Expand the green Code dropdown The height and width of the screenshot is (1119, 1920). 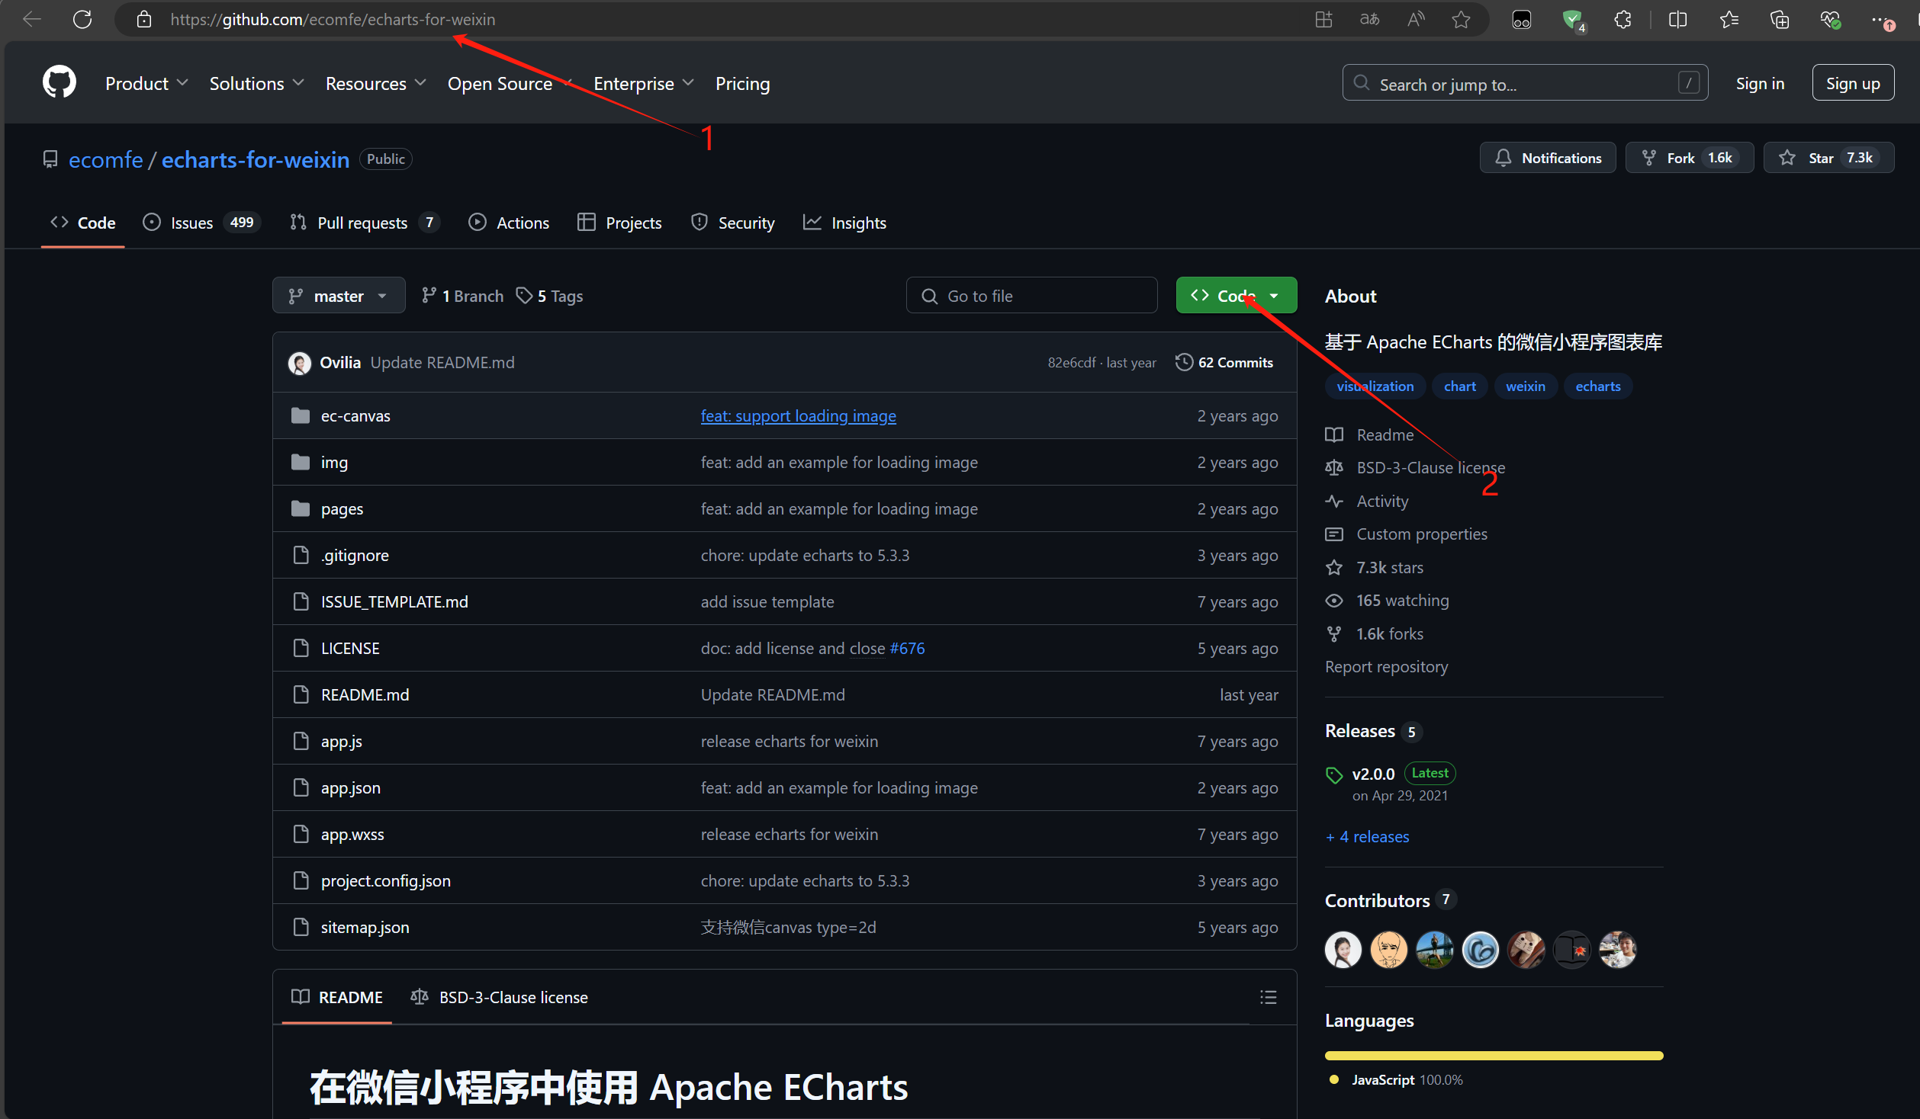1236,296
